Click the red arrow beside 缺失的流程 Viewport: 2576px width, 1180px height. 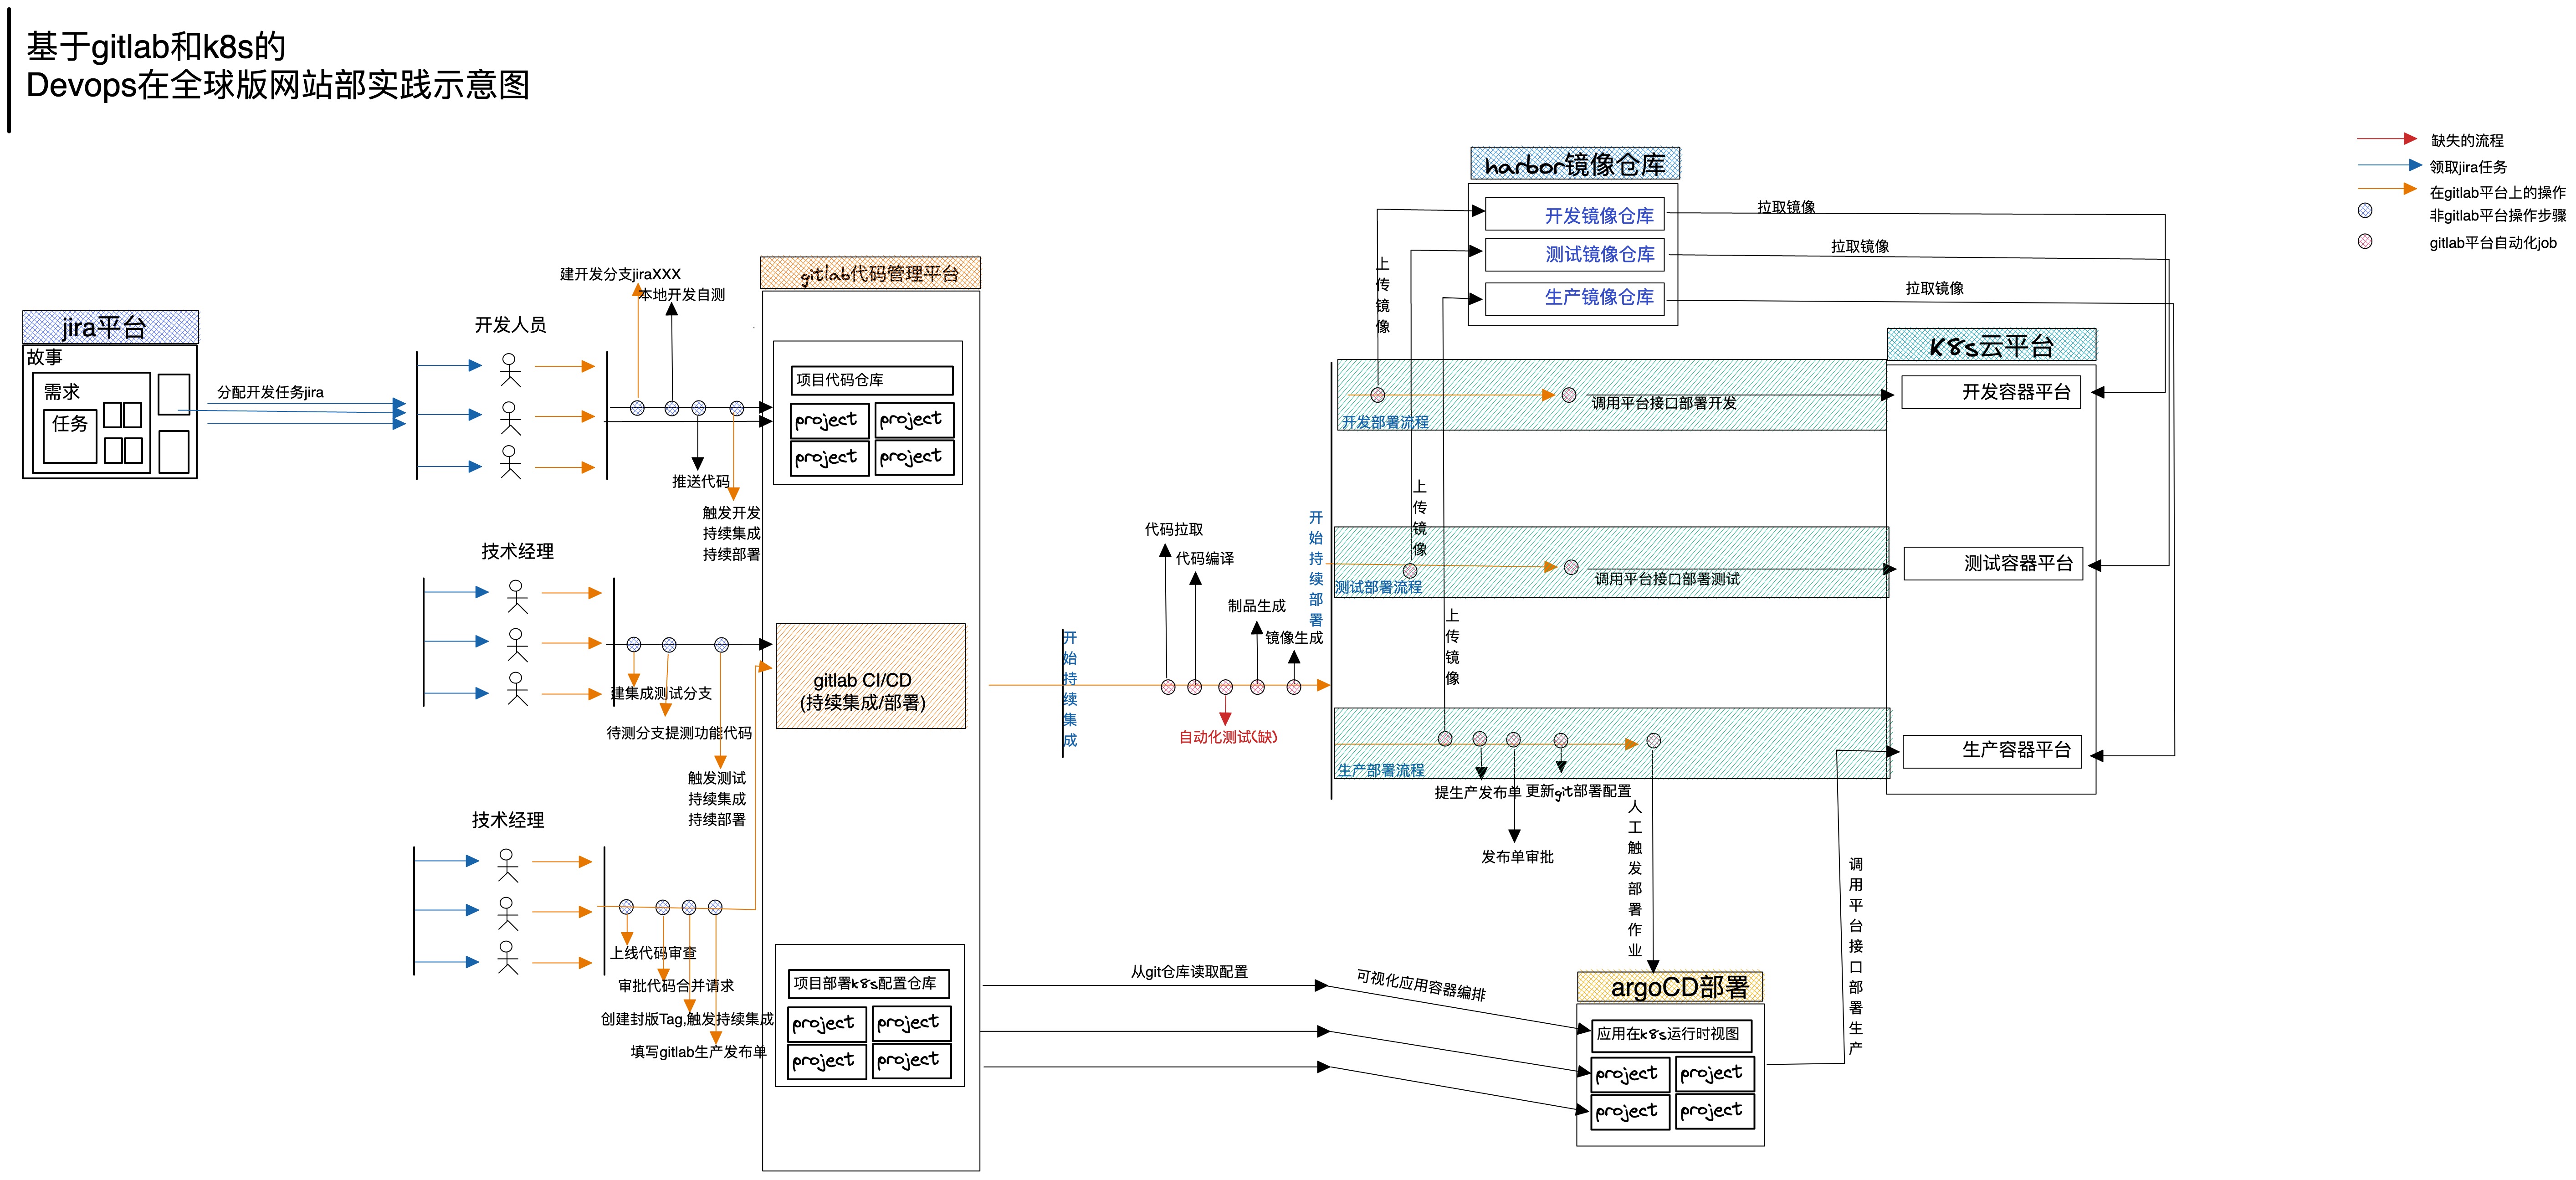tap(2387, 138)
